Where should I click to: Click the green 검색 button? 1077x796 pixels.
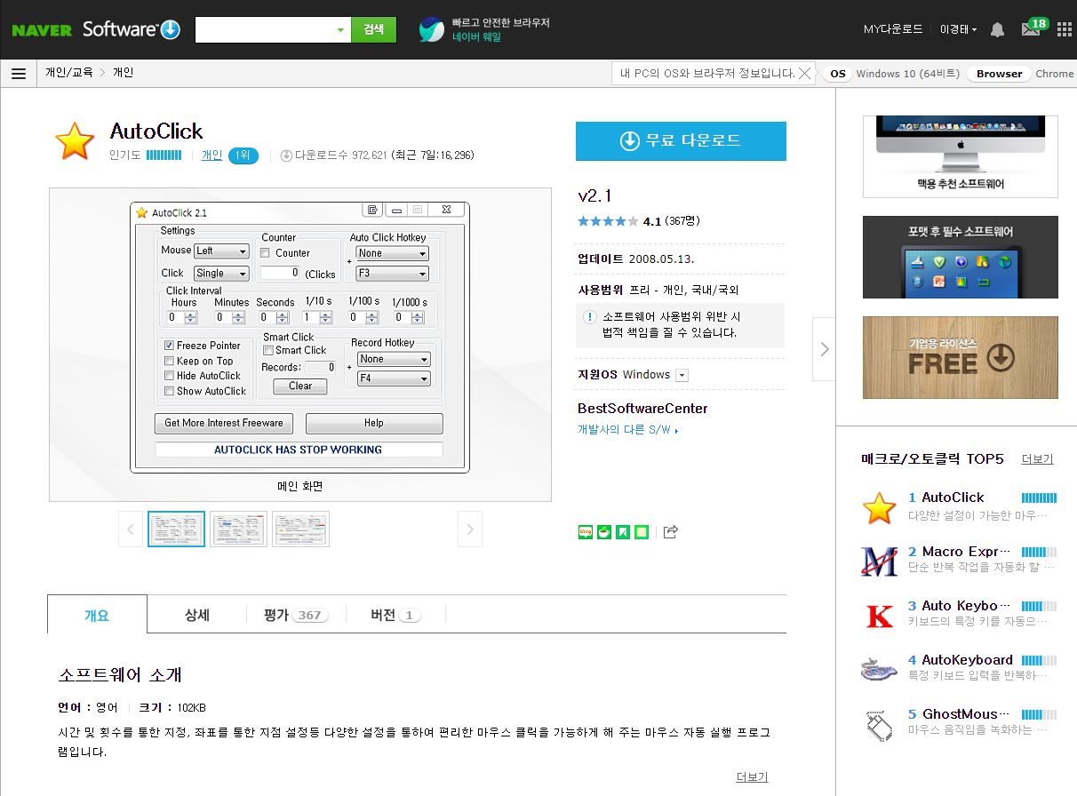pos(374,29)
